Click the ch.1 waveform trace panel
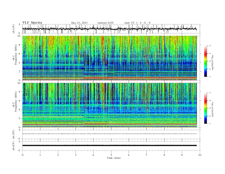 (x=111, y=29)
